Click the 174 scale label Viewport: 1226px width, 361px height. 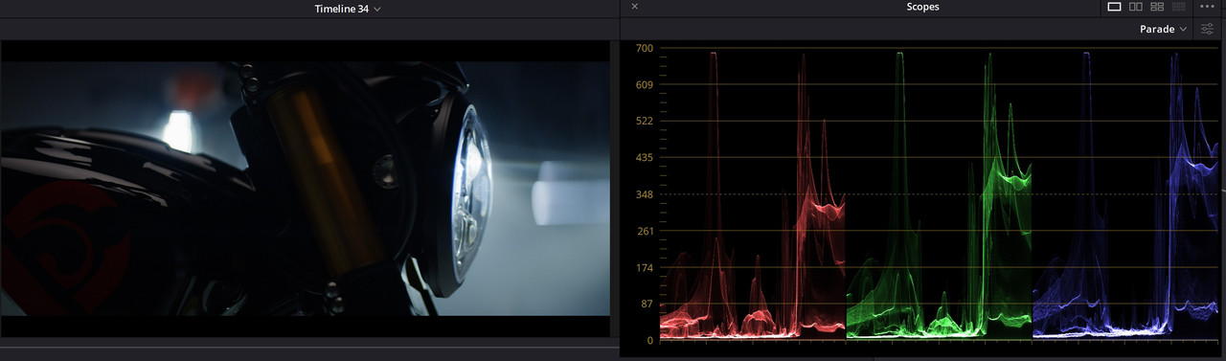click(644, 267)
